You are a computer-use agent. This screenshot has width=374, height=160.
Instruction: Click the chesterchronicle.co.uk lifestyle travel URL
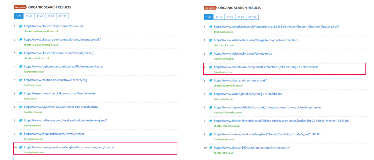[x=59, y=53]
